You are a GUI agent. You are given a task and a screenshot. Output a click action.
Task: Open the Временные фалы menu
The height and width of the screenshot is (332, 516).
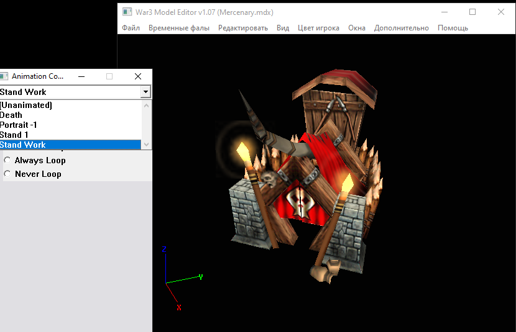click(178, 28)
